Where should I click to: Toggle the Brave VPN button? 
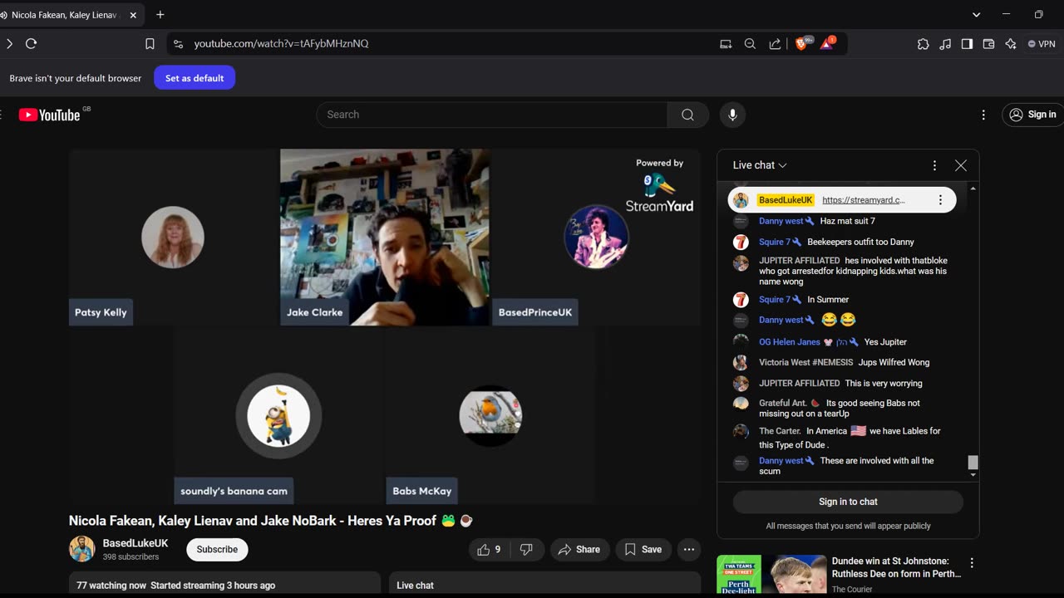pyautogui.click(x=1042, y=44)
